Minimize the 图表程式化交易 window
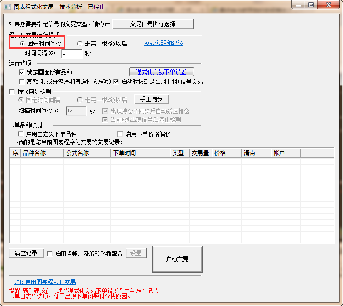Screen dimensions: 343x306 coord(298,5)
